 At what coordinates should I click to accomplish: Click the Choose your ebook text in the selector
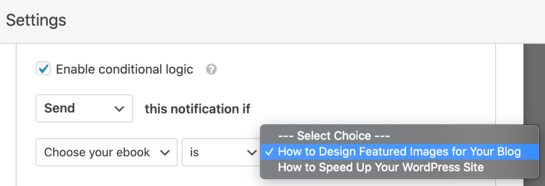pos(97,152)
